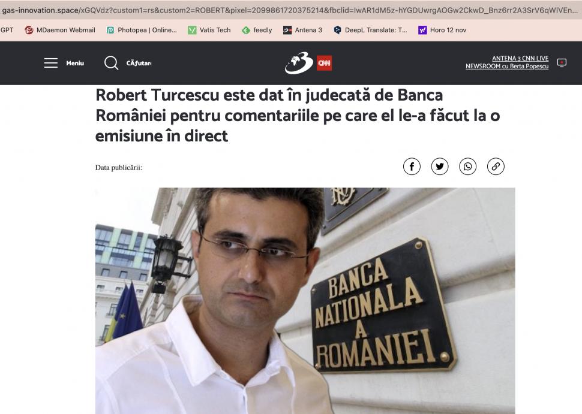Open the Antena 3 bookmark favicon
The width and height of the screenshot is (582, 414).
[304, 29]
